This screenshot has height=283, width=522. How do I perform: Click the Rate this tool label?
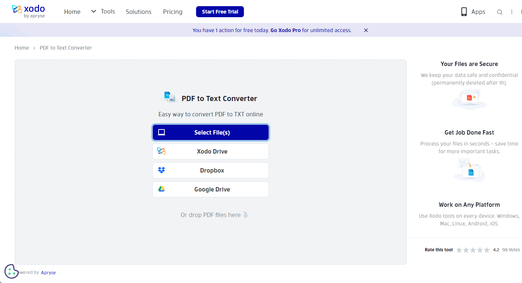tap(439, 250)
